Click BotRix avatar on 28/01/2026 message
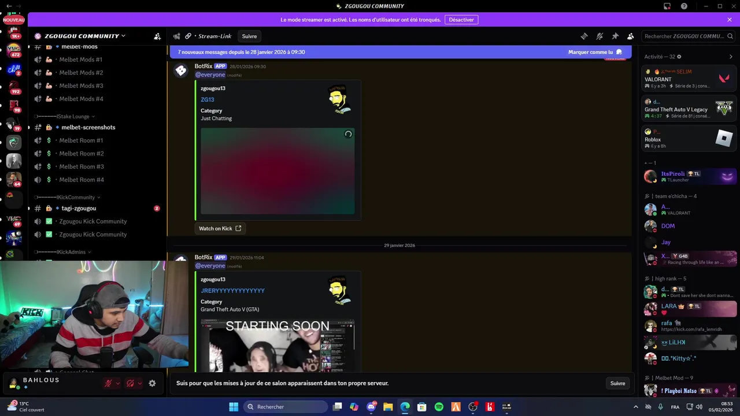Viewport: 740px width, 416px height. [x=181, y=70]
